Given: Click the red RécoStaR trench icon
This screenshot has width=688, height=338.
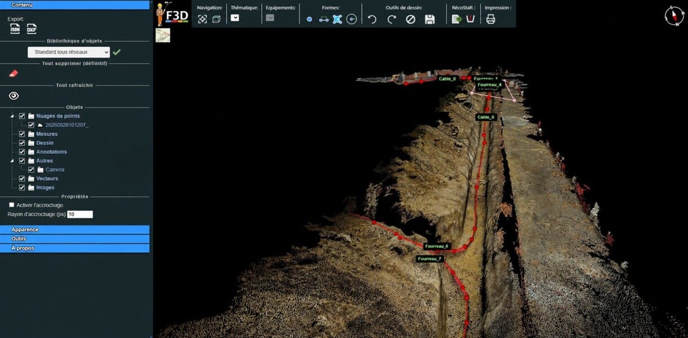Looking at the screenshot, I should point(470,19).
